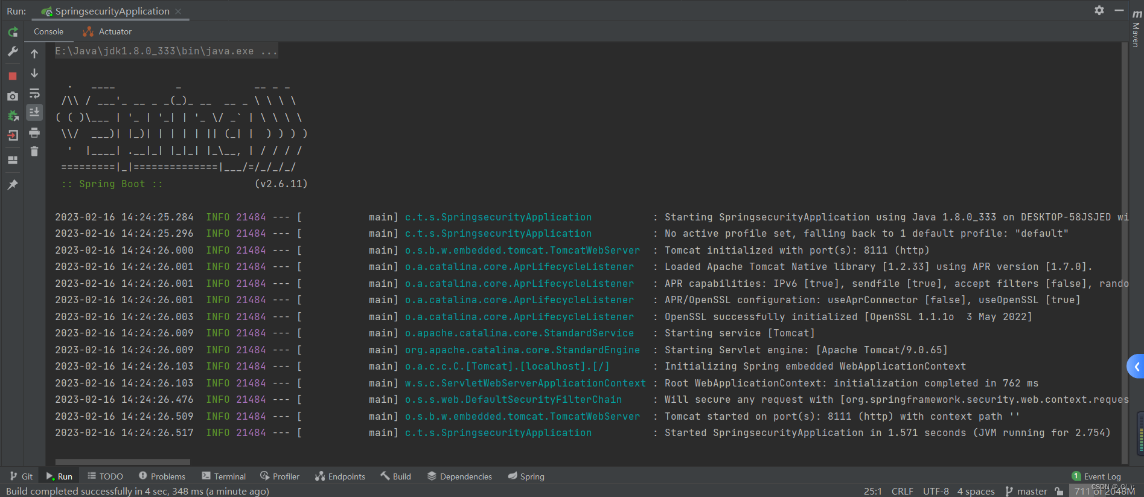Toggle scroll to end of console
Screen dimensions: 1144x497
pos(34,112)
